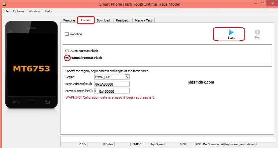Click the Region field label
The width and height of the screenshot is (278, 148).
[70, 77]
